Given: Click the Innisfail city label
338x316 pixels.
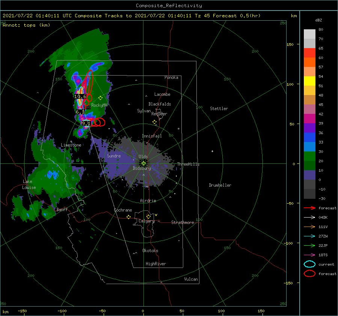Looking at the screenshot, I should (152, 136).
